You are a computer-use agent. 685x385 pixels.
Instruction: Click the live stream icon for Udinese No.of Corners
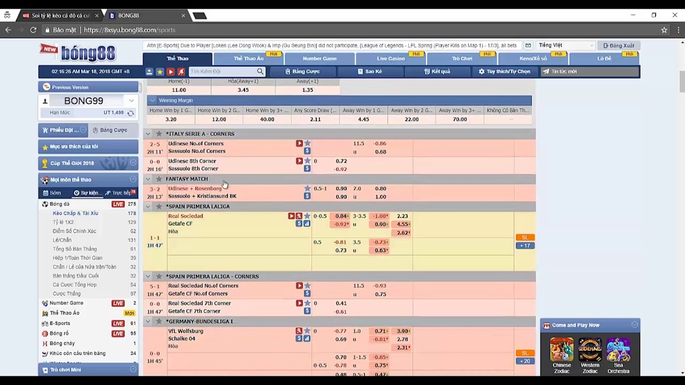(x=299, y=143)
